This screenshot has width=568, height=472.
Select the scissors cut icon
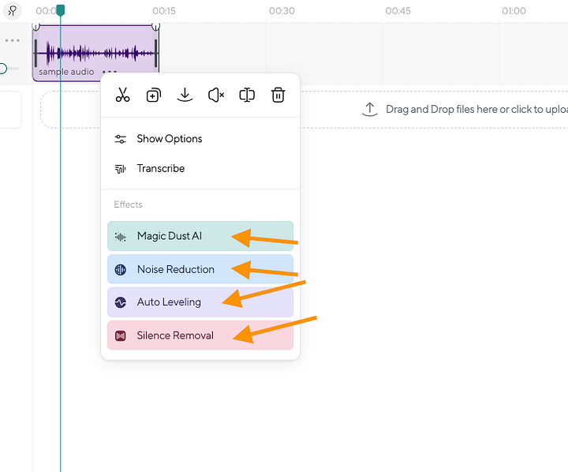tap(123, 95)
